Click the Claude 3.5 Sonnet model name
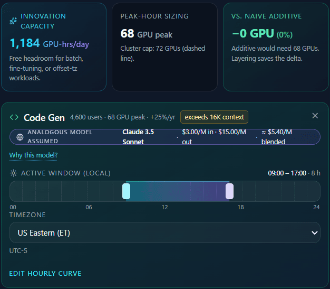The image size is (330, 289). (x=138, y=137)
